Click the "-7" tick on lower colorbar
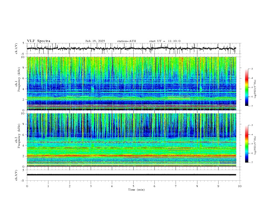The height and width of the screenshot is (209, 270). coord(252,162)
